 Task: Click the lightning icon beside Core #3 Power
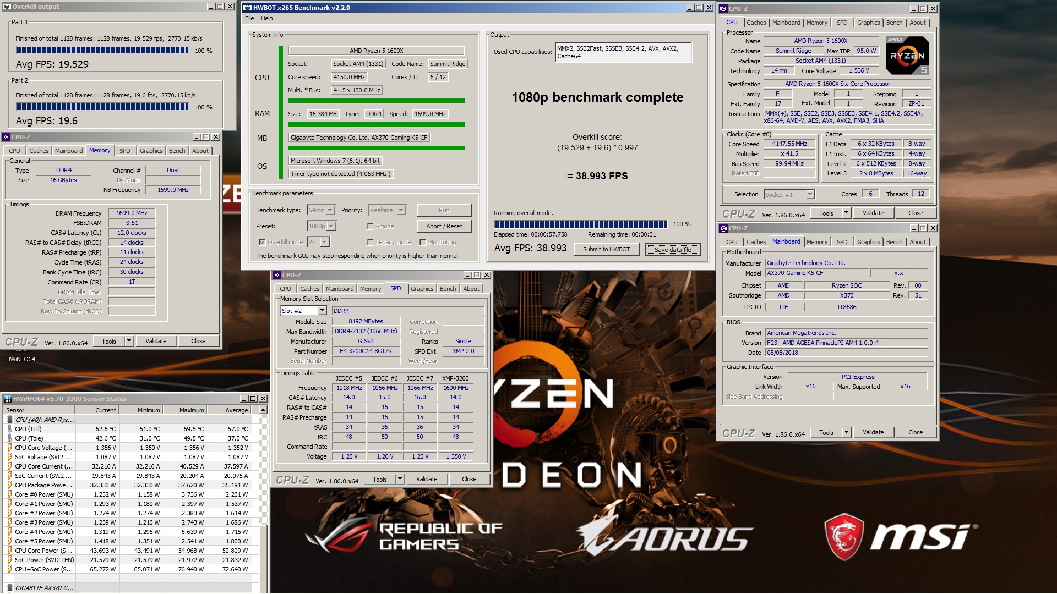(9, 522)
